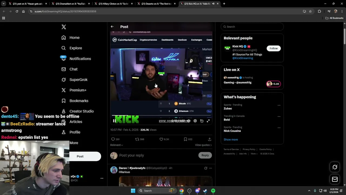Open the @KickStreaming link
The height and width of the screenshot is (195, 346).
pos(243,58)
